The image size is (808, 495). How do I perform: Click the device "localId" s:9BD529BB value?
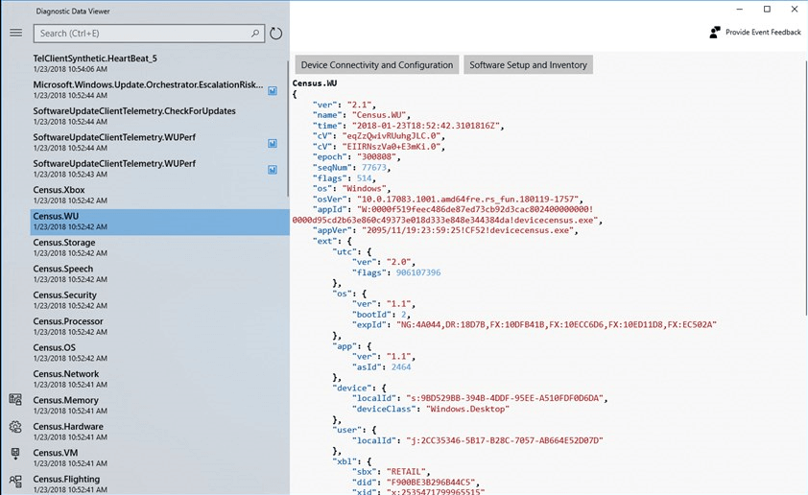505,398
